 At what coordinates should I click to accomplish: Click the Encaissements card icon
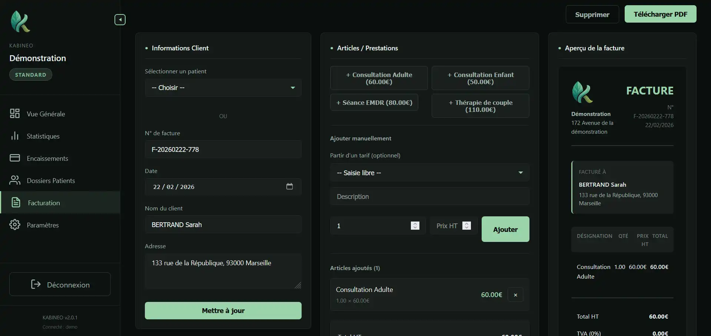pos(15,158)
